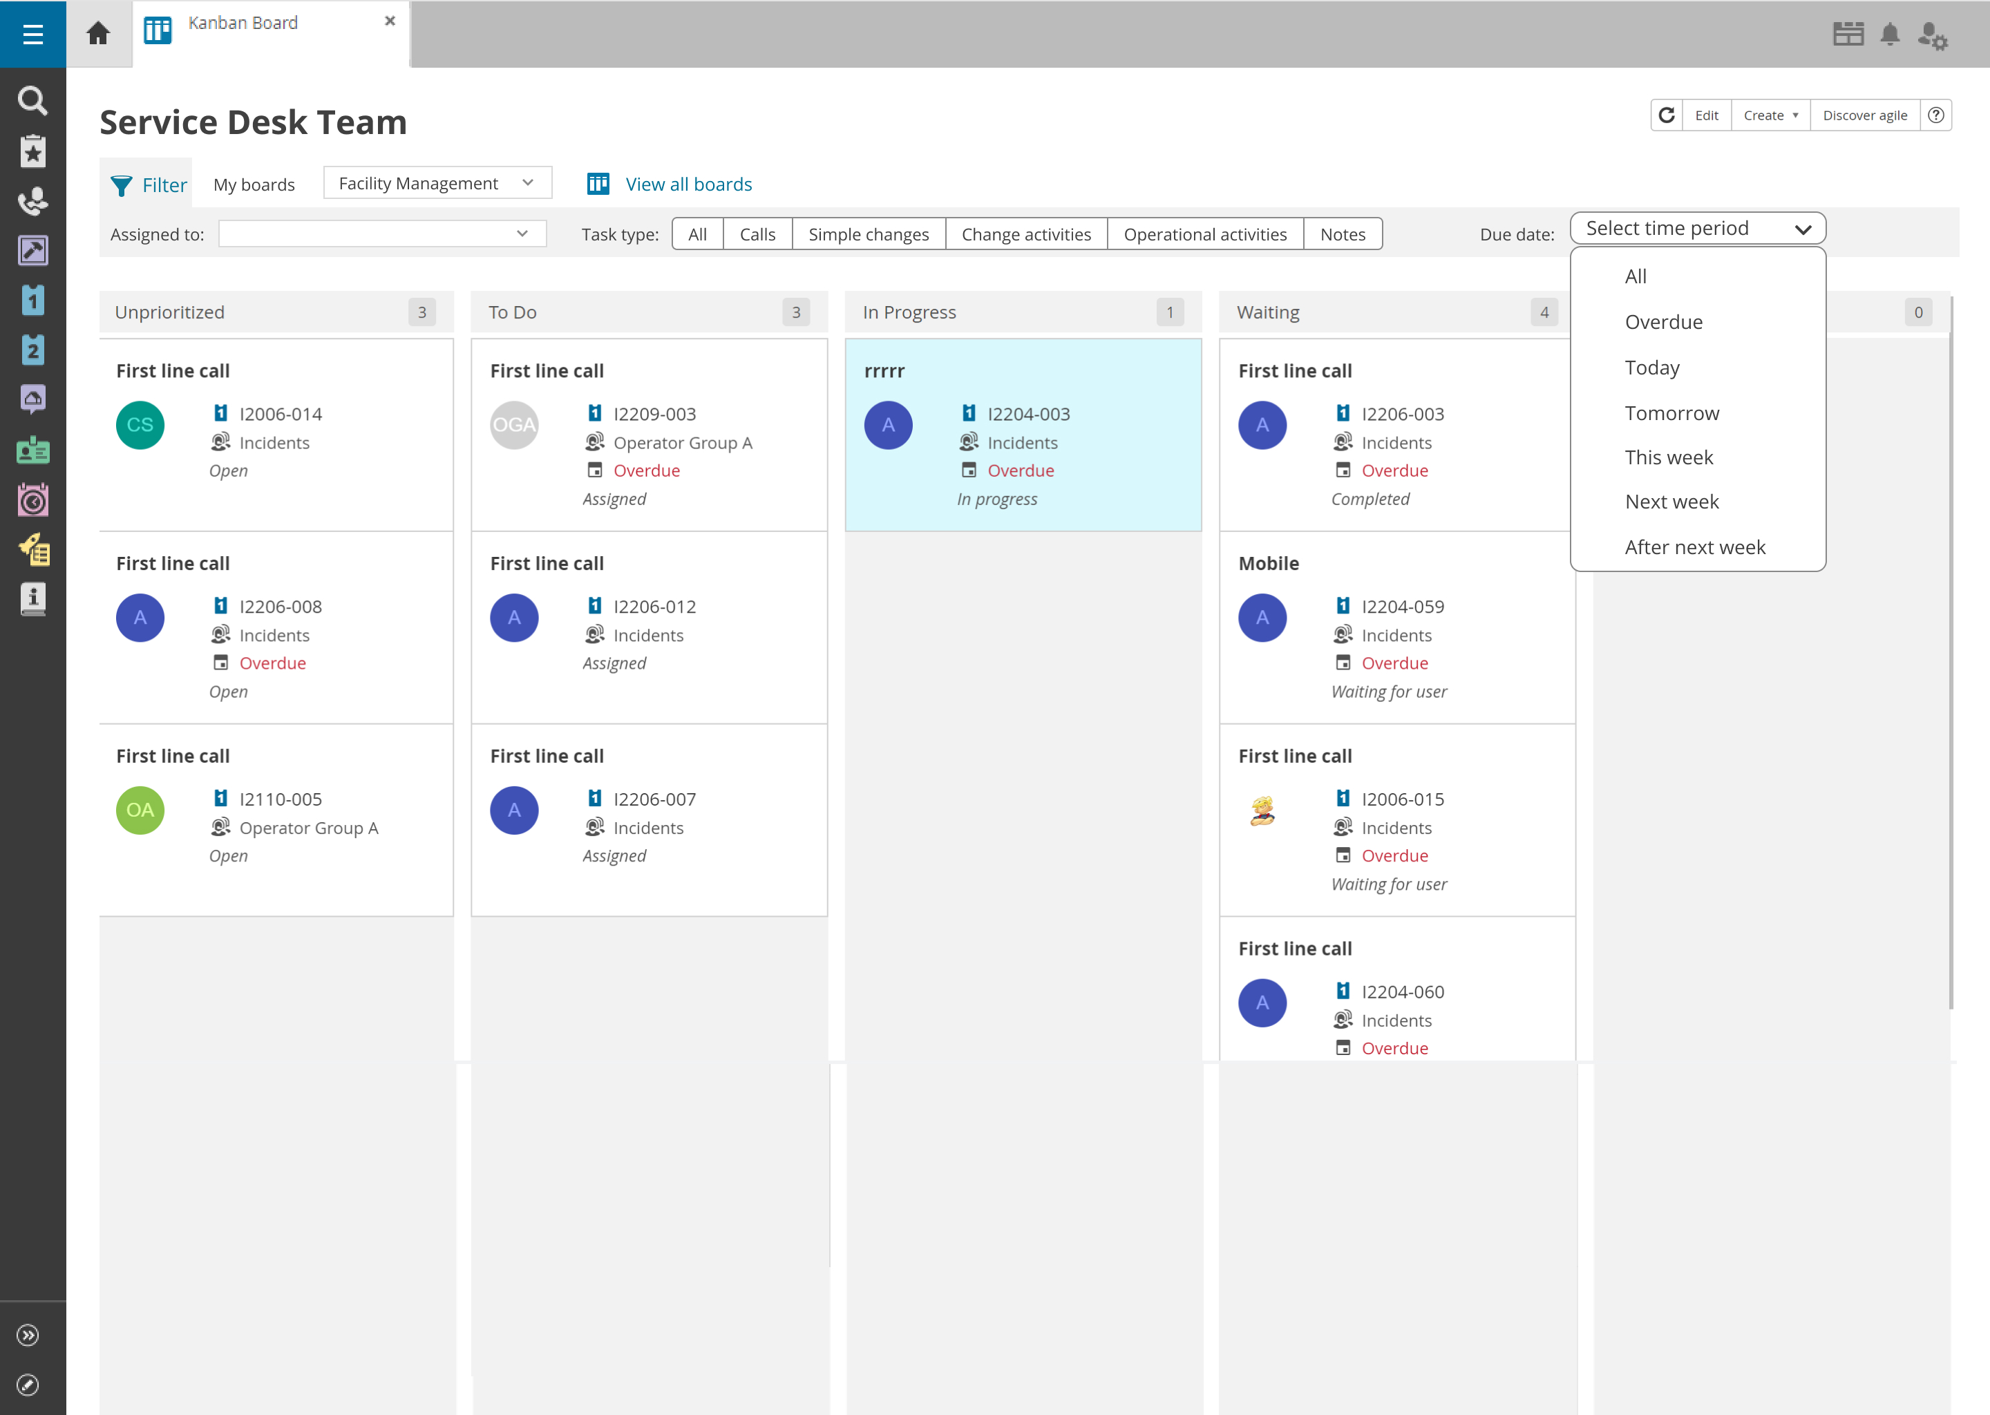The width and height of the screenshot is (1990, 1415).
Task: Select Tomorrow from the time period menu
Action: point(1671,412)
